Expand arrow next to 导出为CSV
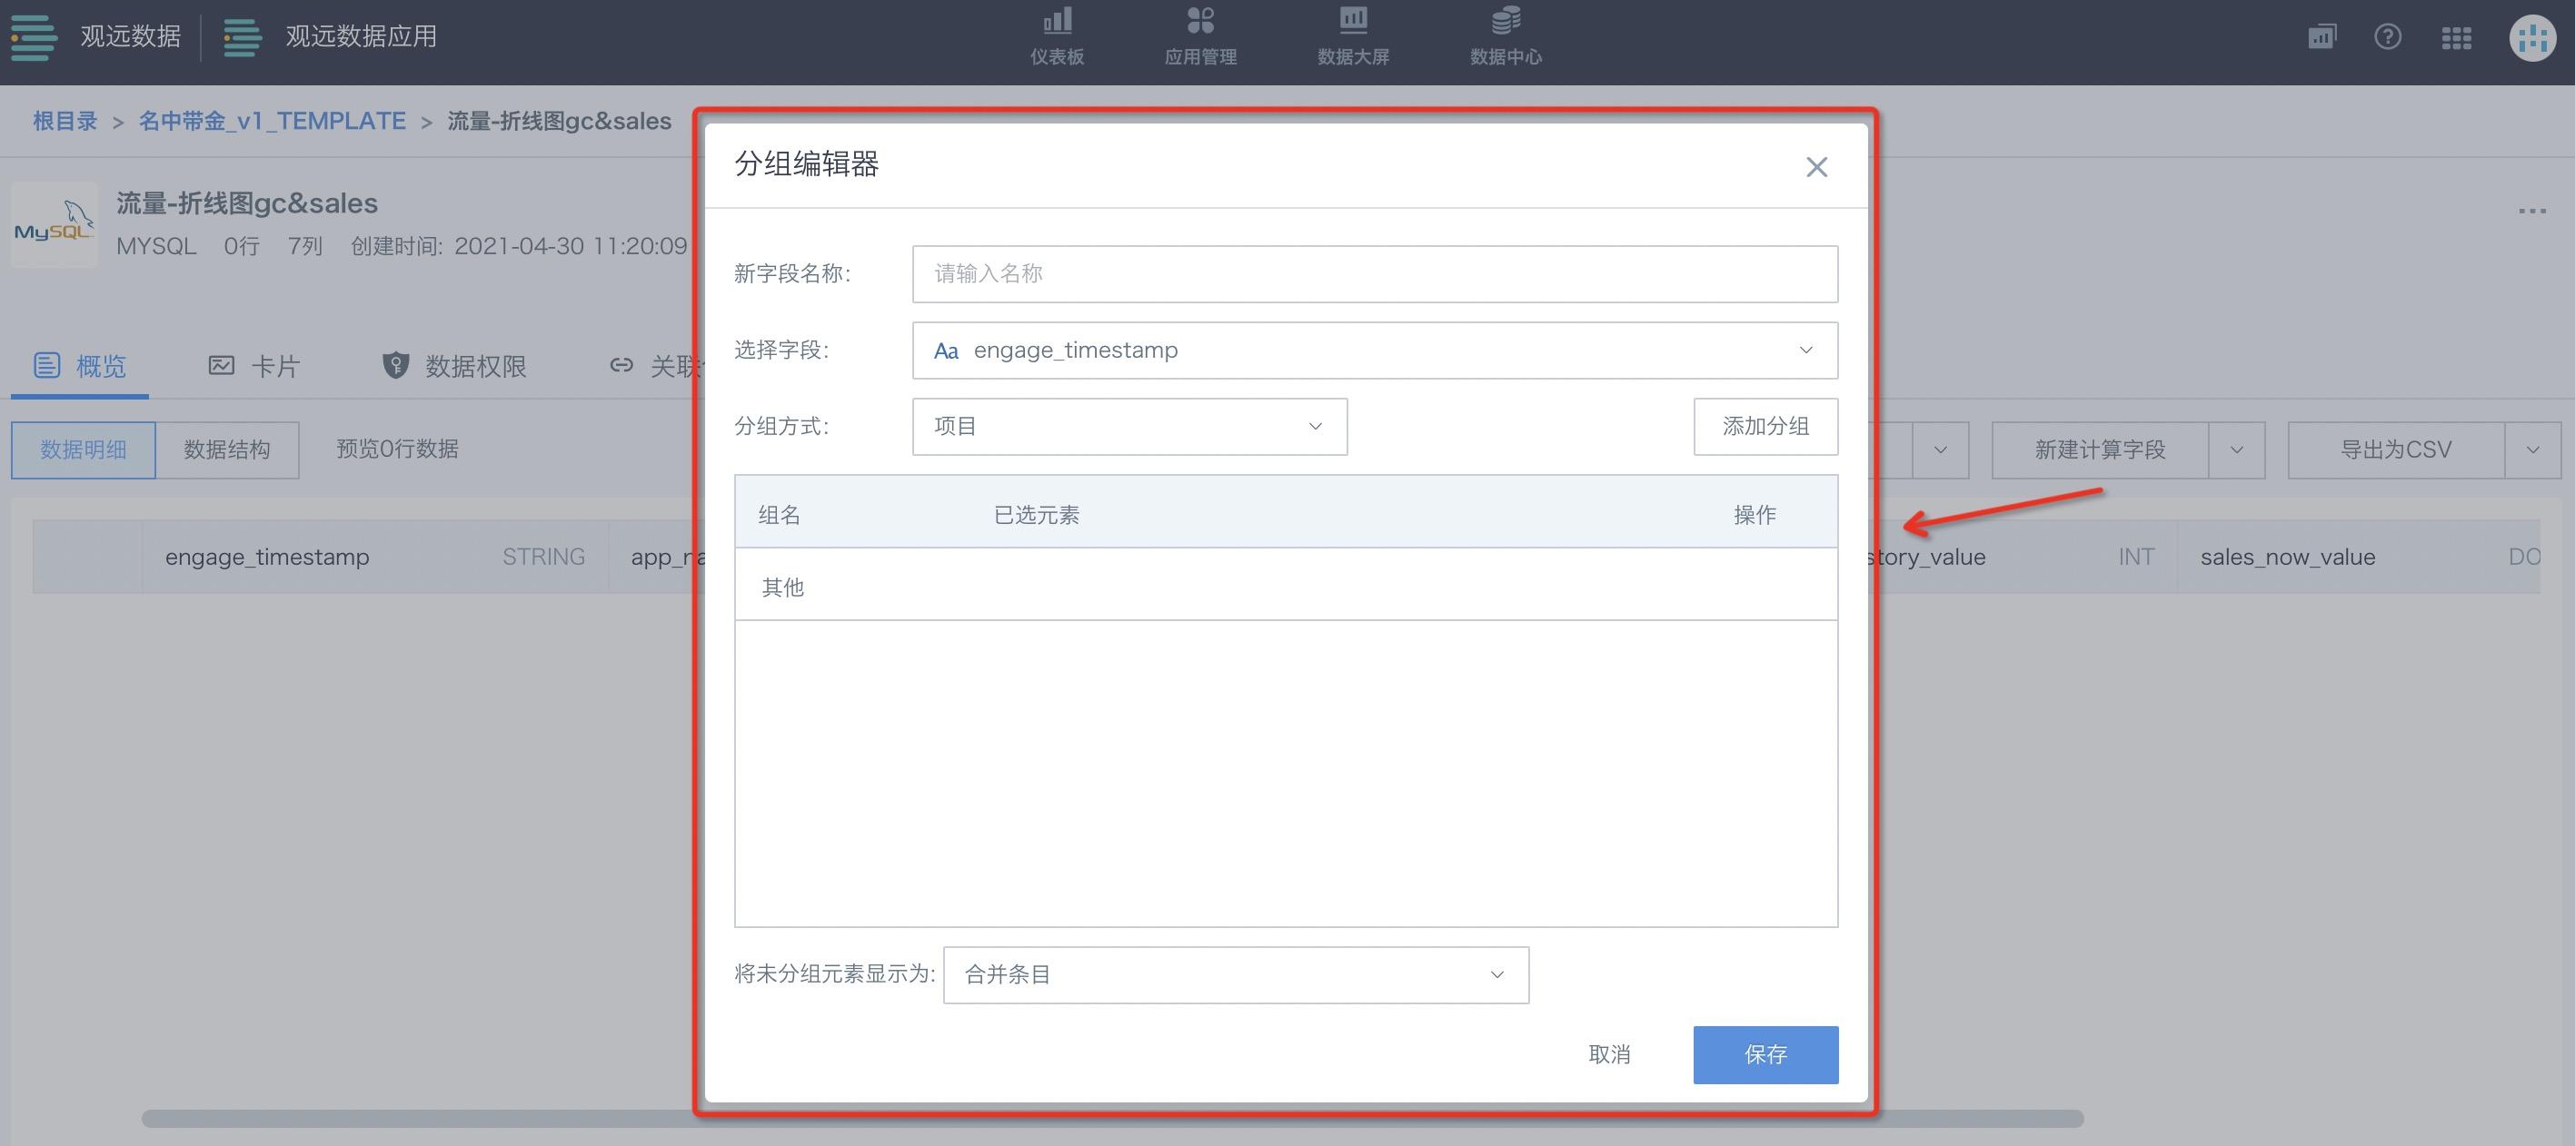Screen dimensions: 2575x1146 click(2532, 450)
